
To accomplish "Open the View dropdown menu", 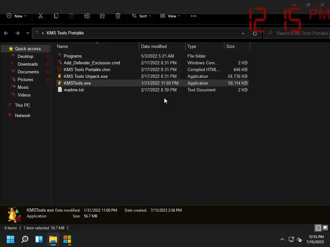I will [x=170, y=16].
